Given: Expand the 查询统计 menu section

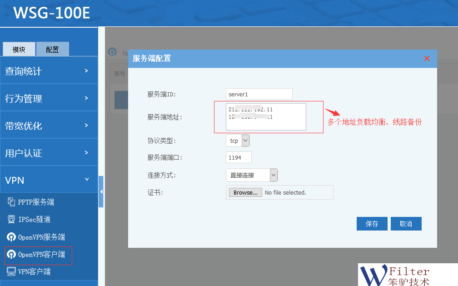Looking at the screenshot, I should [x=49, y=71].
